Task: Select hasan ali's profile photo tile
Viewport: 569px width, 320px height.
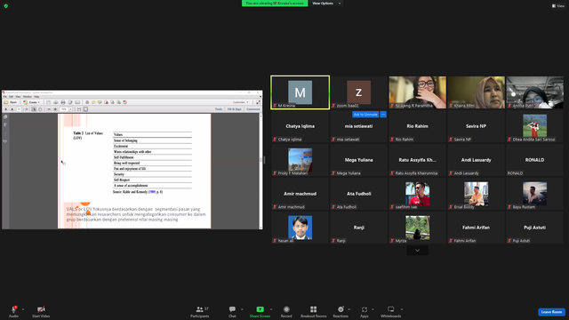Action: (301, 228)
